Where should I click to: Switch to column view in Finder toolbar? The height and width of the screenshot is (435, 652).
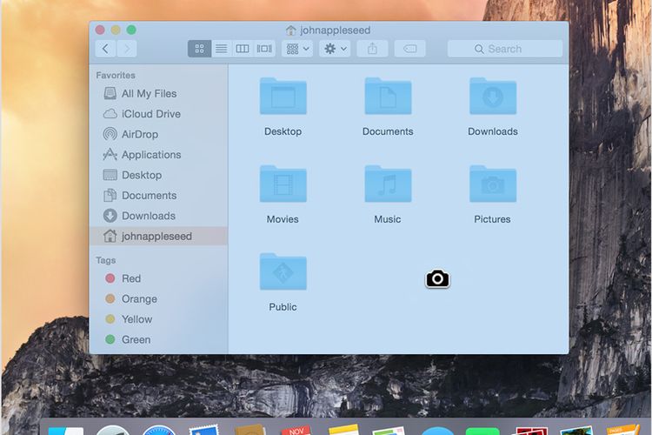click(x=243, y=49)
